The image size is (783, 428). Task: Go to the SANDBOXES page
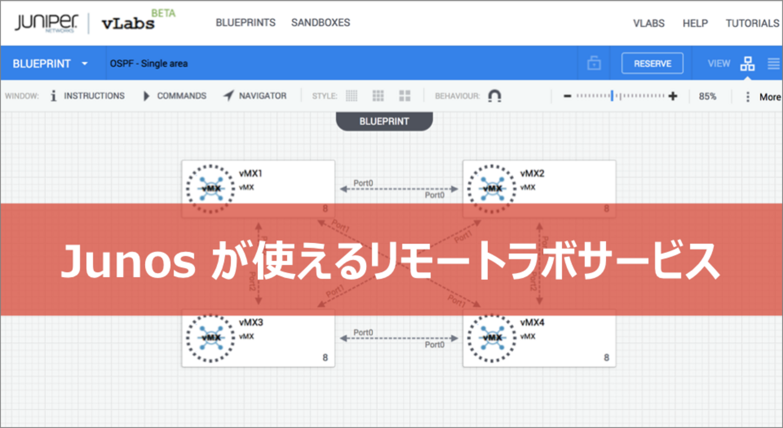[320, 23]
